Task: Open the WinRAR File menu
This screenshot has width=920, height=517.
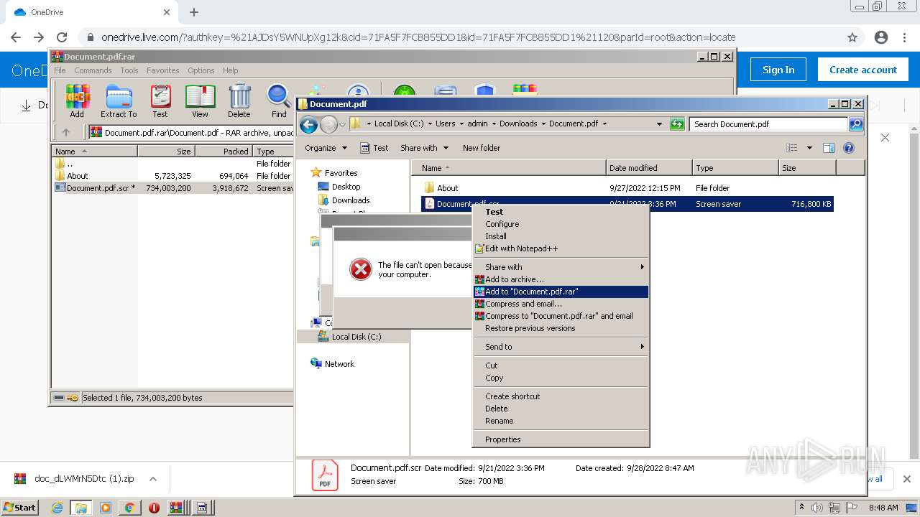Action: coord(60,70)
